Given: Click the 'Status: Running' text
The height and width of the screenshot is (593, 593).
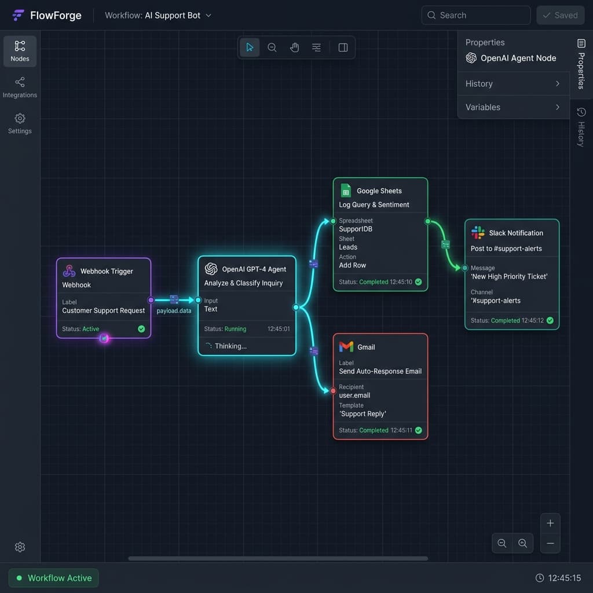Looking at the screenshot, I should click(x=225, y=329).
